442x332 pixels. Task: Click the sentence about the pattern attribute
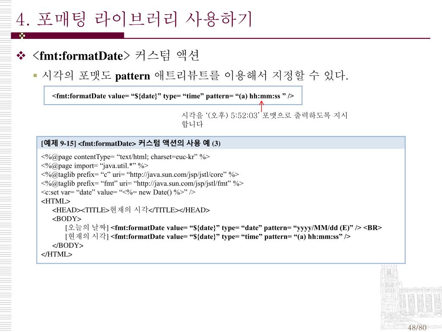click(x=195, y=75)
